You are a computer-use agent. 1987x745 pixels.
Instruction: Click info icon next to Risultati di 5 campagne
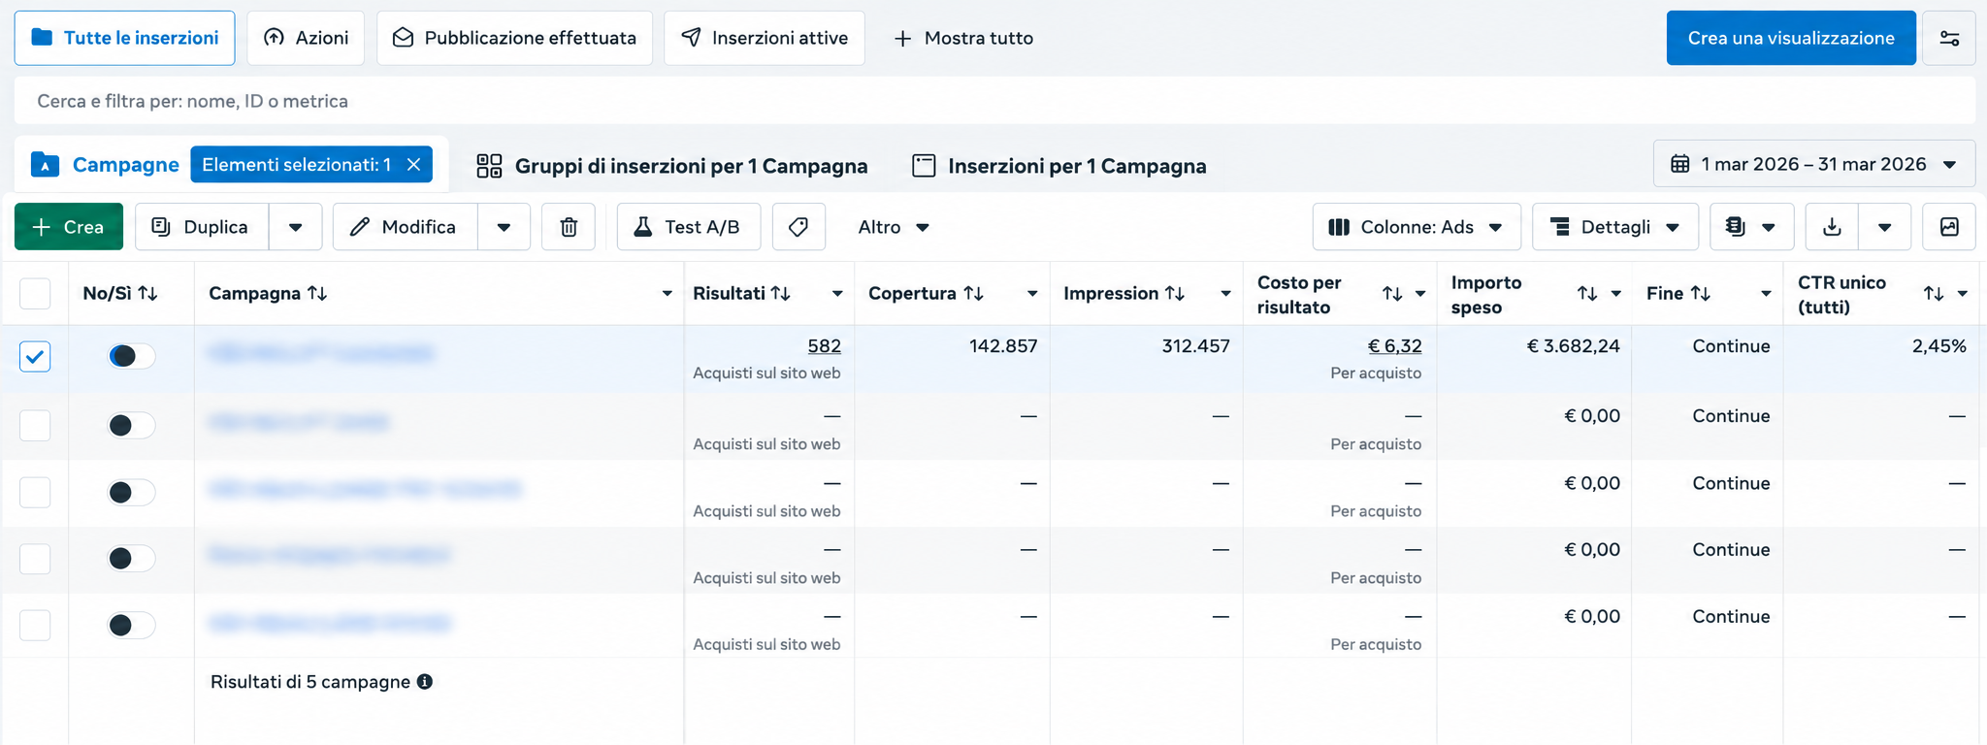coord(425,682)
